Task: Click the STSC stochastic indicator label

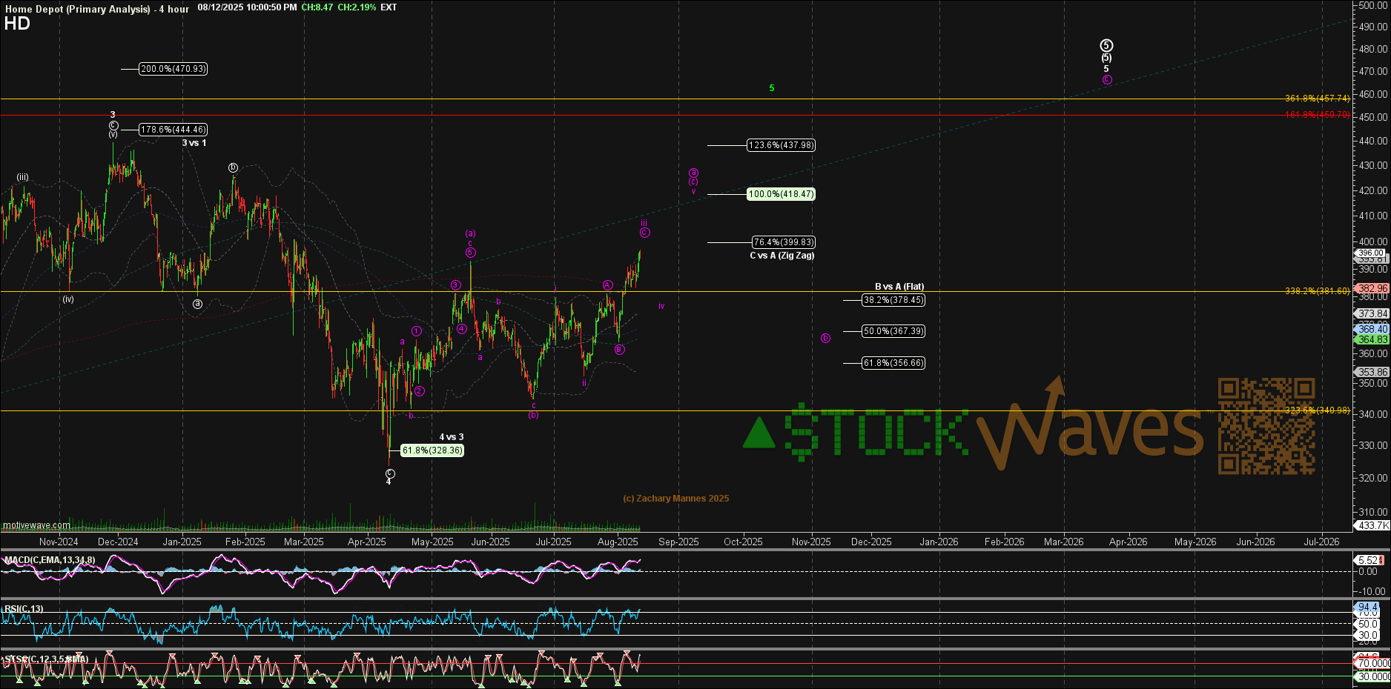Action: coord(46,659)
